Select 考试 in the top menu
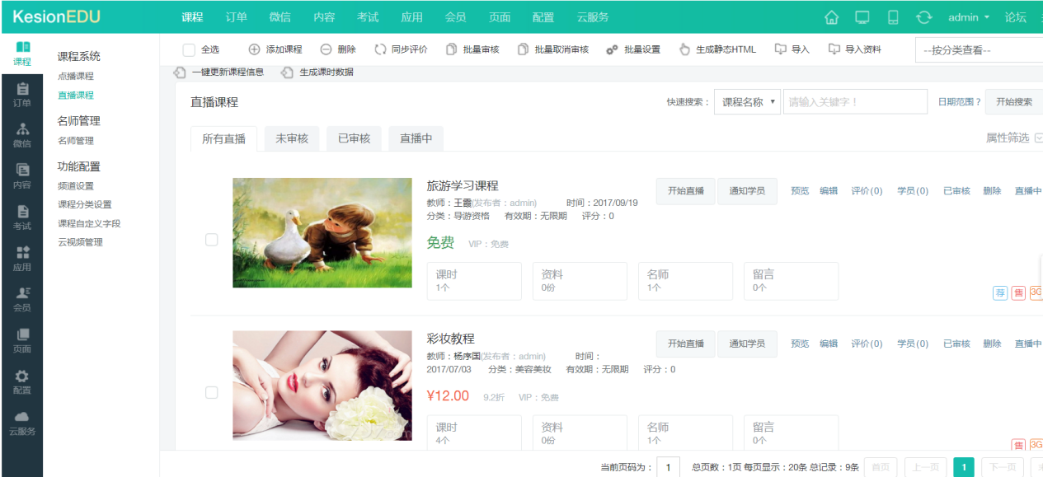Viewport: 1043px width, 477px height. [x=368, y=17]
